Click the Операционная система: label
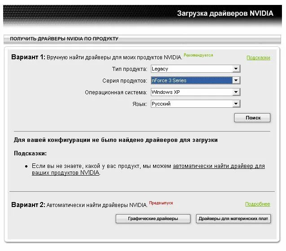This screenshot has height=251, width=286. pos(116,92)
